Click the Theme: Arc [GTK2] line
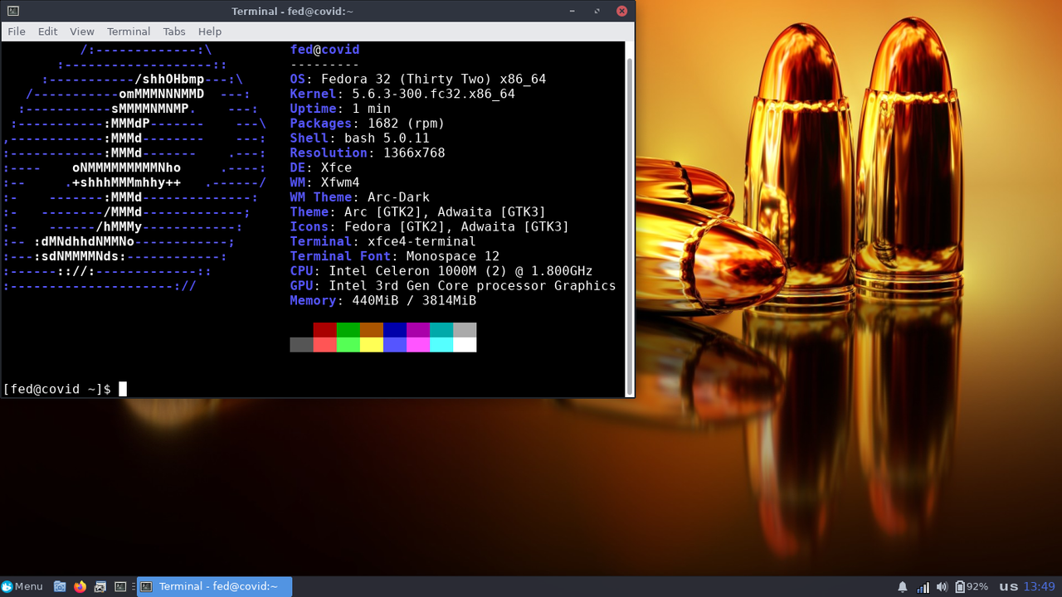 pos(418,212)
